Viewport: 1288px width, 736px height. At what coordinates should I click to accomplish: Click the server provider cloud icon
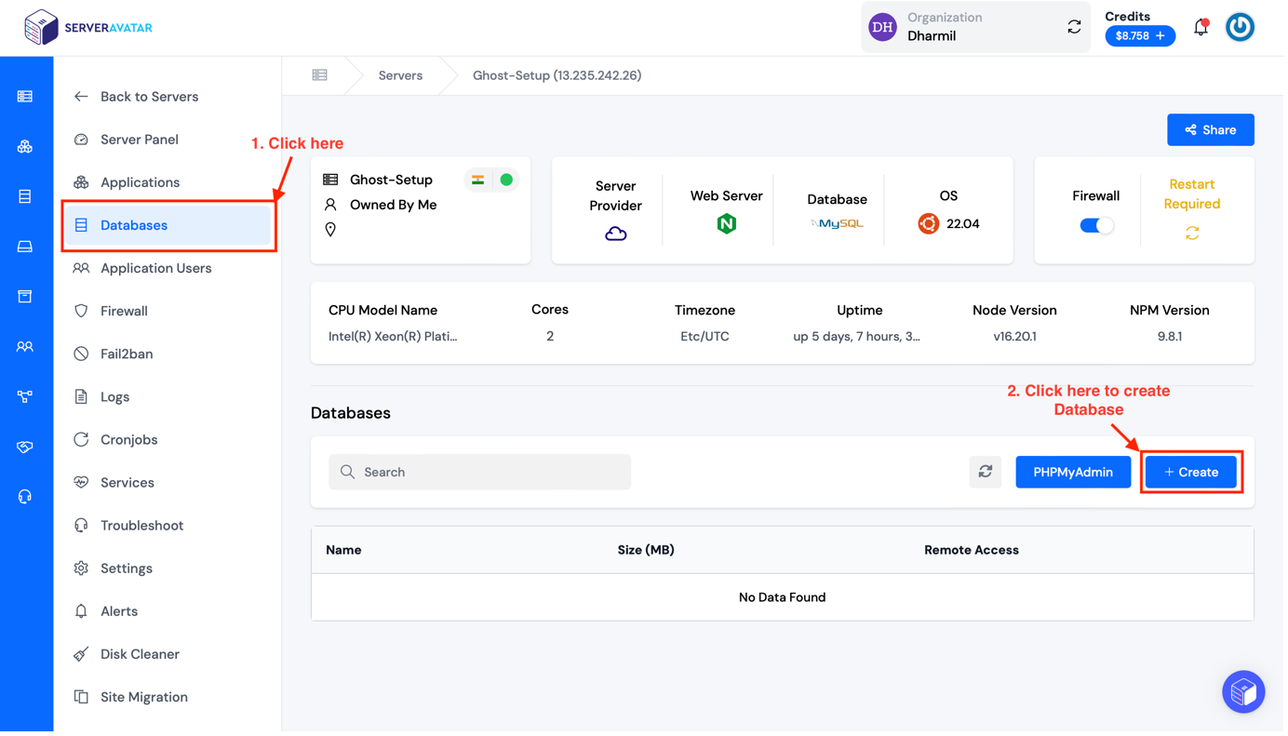[x=618, y=235]
